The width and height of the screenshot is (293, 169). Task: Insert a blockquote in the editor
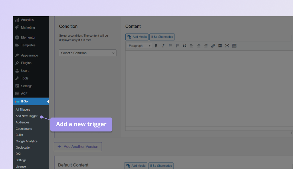pyautogui.click(x=184, y=45)
